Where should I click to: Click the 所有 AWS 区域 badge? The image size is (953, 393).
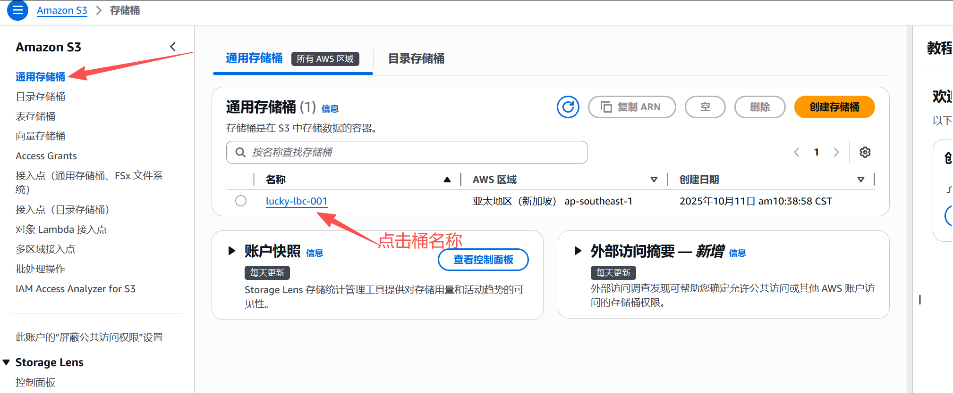click(325, 58)
